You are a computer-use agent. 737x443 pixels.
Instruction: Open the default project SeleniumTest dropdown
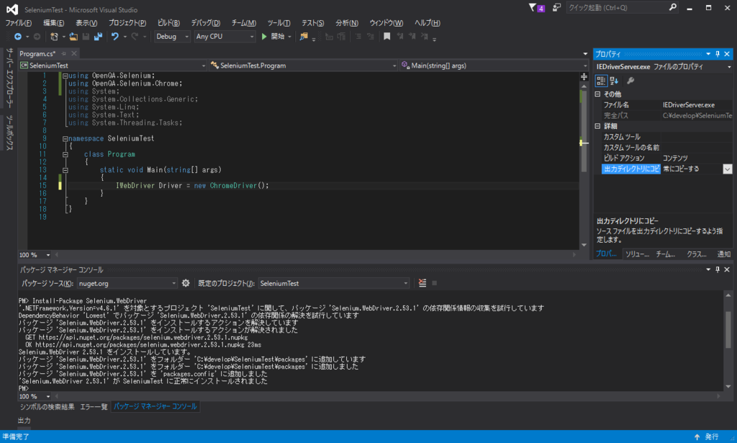pos(334,283)
